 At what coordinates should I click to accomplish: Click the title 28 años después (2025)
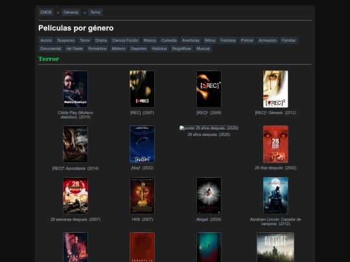209,135
